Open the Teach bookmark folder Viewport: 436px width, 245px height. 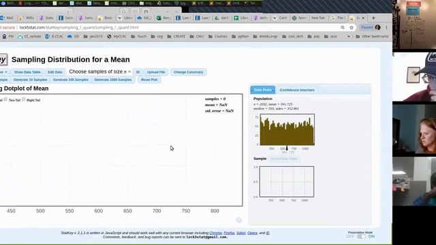click(138, 36)
